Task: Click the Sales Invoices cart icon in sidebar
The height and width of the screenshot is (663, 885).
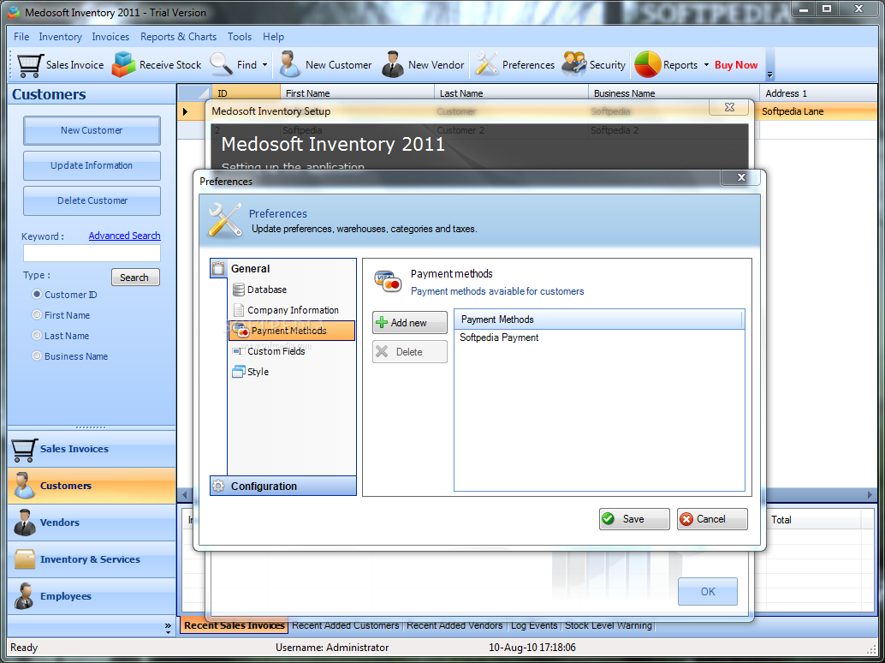Action: click(x=24, y=450)
